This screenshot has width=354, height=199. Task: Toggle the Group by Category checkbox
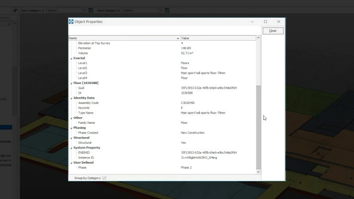click(104, 178)
